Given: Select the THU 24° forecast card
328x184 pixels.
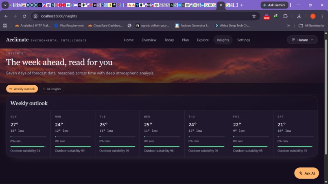Looking at the screenshot, I should click(x=206, y=134).
